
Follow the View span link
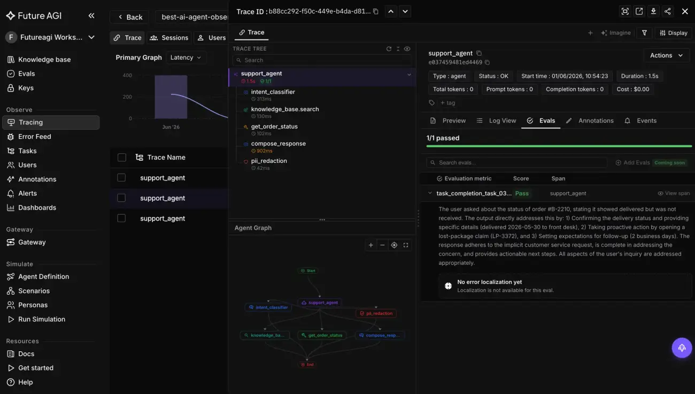pyautogui.click(x=674, y=193)
